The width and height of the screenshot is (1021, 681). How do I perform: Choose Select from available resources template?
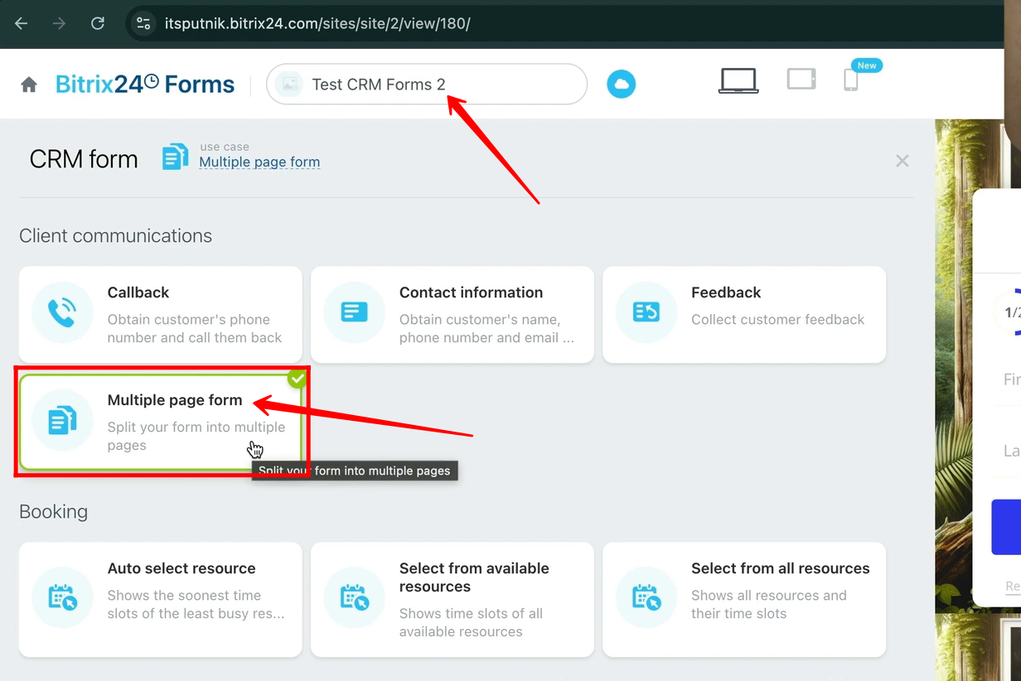[x=452, y=600]
